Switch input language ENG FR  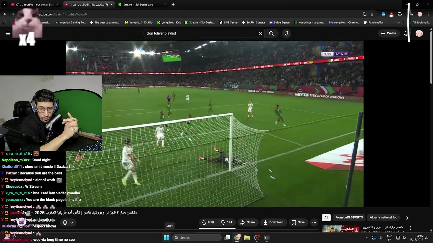point(389,238)
